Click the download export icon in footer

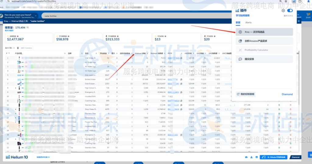(251, 157)
